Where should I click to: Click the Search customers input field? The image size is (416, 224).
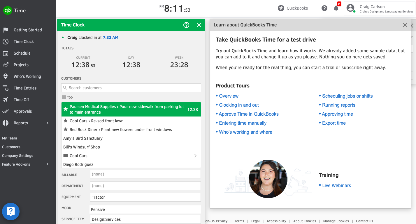point(131,88)
